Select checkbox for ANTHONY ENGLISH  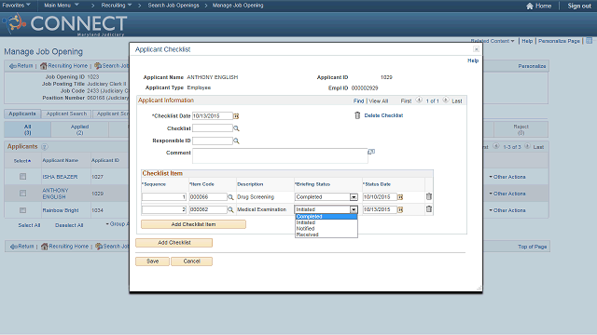pos(22,194)
